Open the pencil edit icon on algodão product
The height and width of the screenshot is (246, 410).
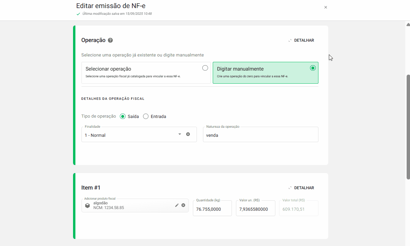click(177, 205)
